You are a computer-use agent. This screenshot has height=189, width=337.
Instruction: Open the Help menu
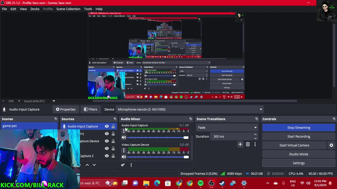point(99,9)
